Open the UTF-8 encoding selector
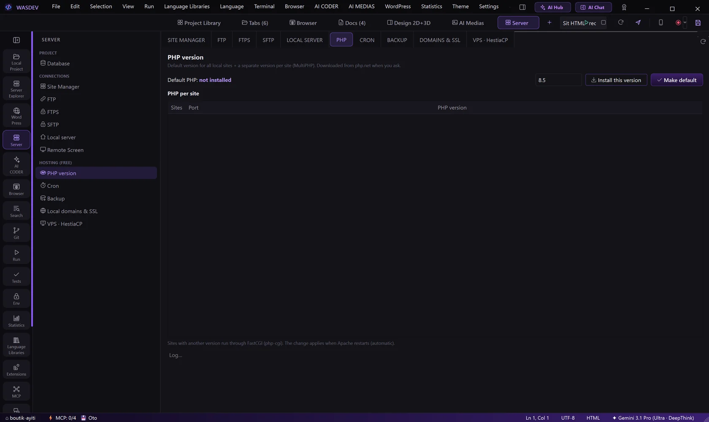 pyautogui.click(x=568, y=418)
